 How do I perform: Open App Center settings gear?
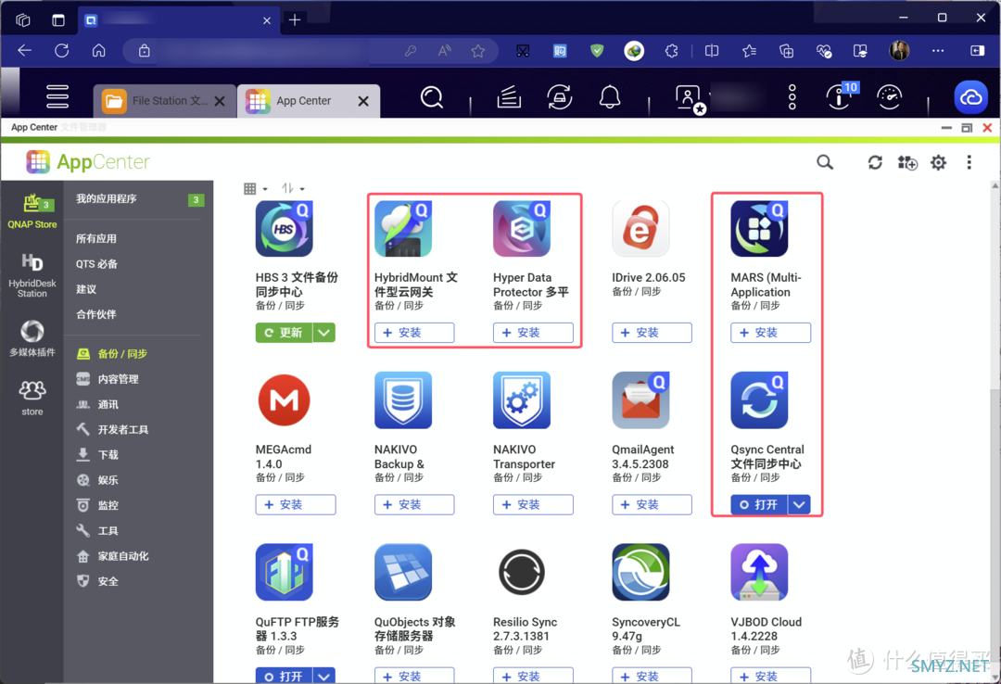pyautogui.click(x=938, y=163)
